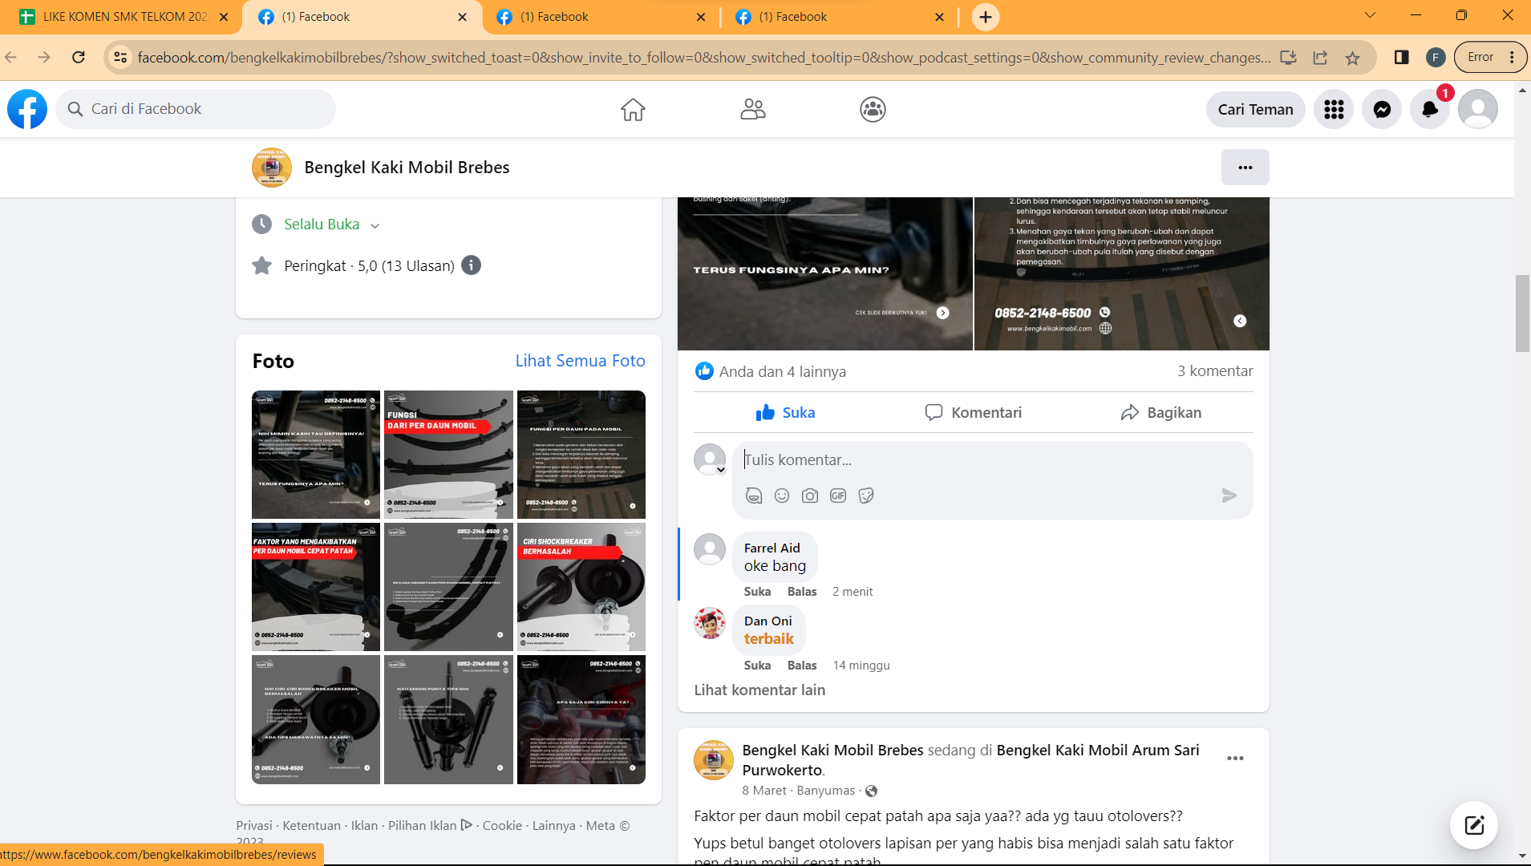Open the Lihat Semua Foto link
The image size is (1531, 866).
click(x=580, y=361)
